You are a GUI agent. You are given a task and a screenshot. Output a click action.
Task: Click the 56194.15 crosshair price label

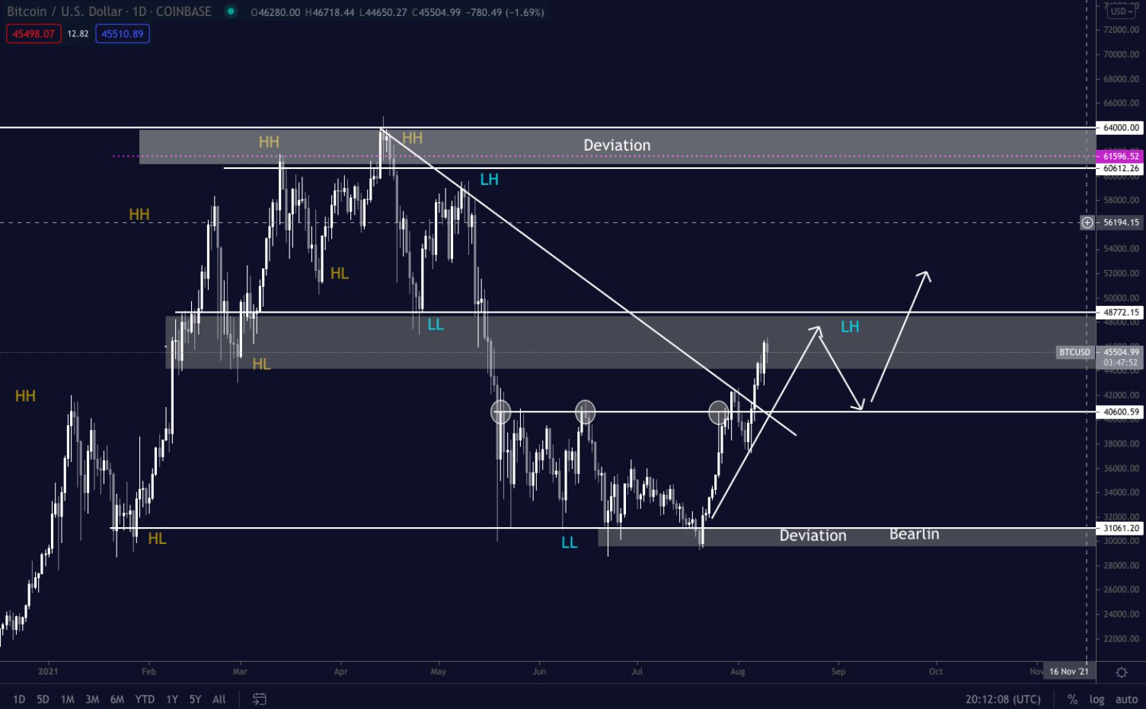point(1120,223)
